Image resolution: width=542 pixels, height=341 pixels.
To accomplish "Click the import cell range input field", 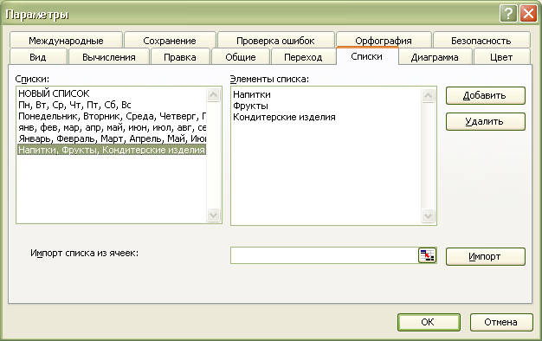I will [324, 255].
